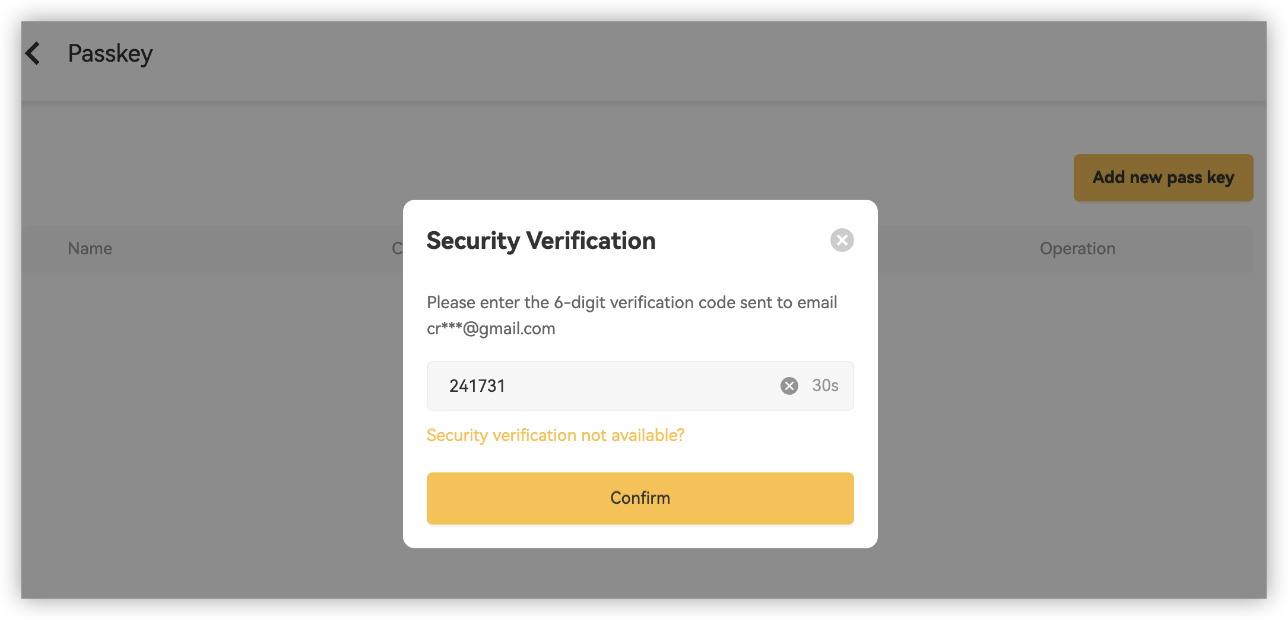Click the Passkey page title
This screenshot has height=620, width=1288.
click(110, 53)
